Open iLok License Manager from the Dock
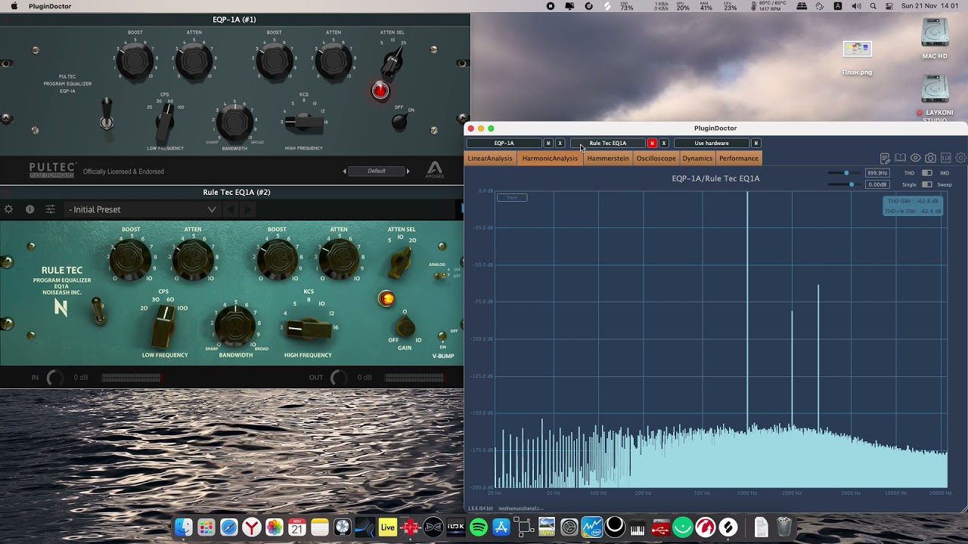Image resolution: width=968 pixels, height=544 pixels. tap(456, 527)
